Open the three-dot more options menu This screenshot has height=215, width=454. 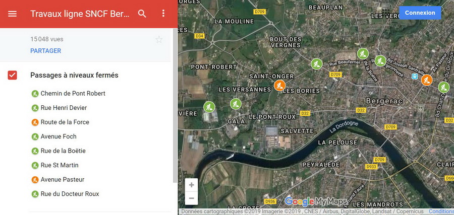pos(163,14)
